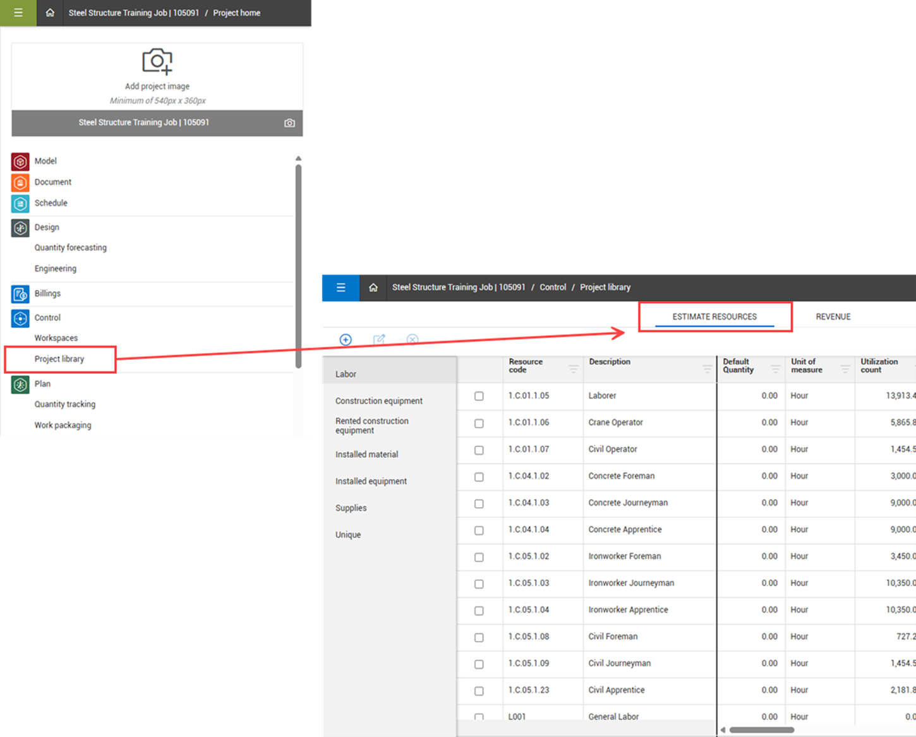Open filter on Resource code column
The width and height of the screenshot is (916, 737).
pos(573,369)
